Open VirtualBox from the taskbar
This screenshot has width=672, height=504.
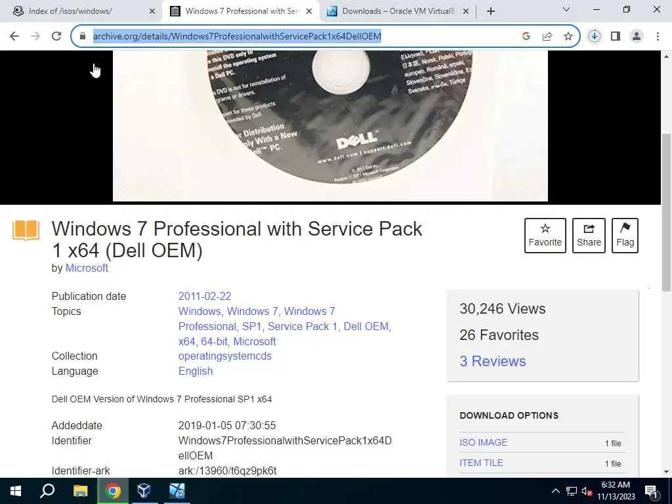pyautogui.click(x=144, y=491)
